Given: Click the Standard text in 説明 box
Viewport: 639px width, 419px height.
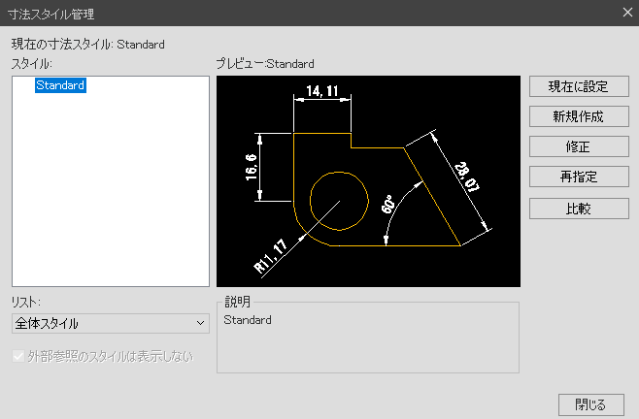Looking at the screenshot, I should (x=248, y=320).
